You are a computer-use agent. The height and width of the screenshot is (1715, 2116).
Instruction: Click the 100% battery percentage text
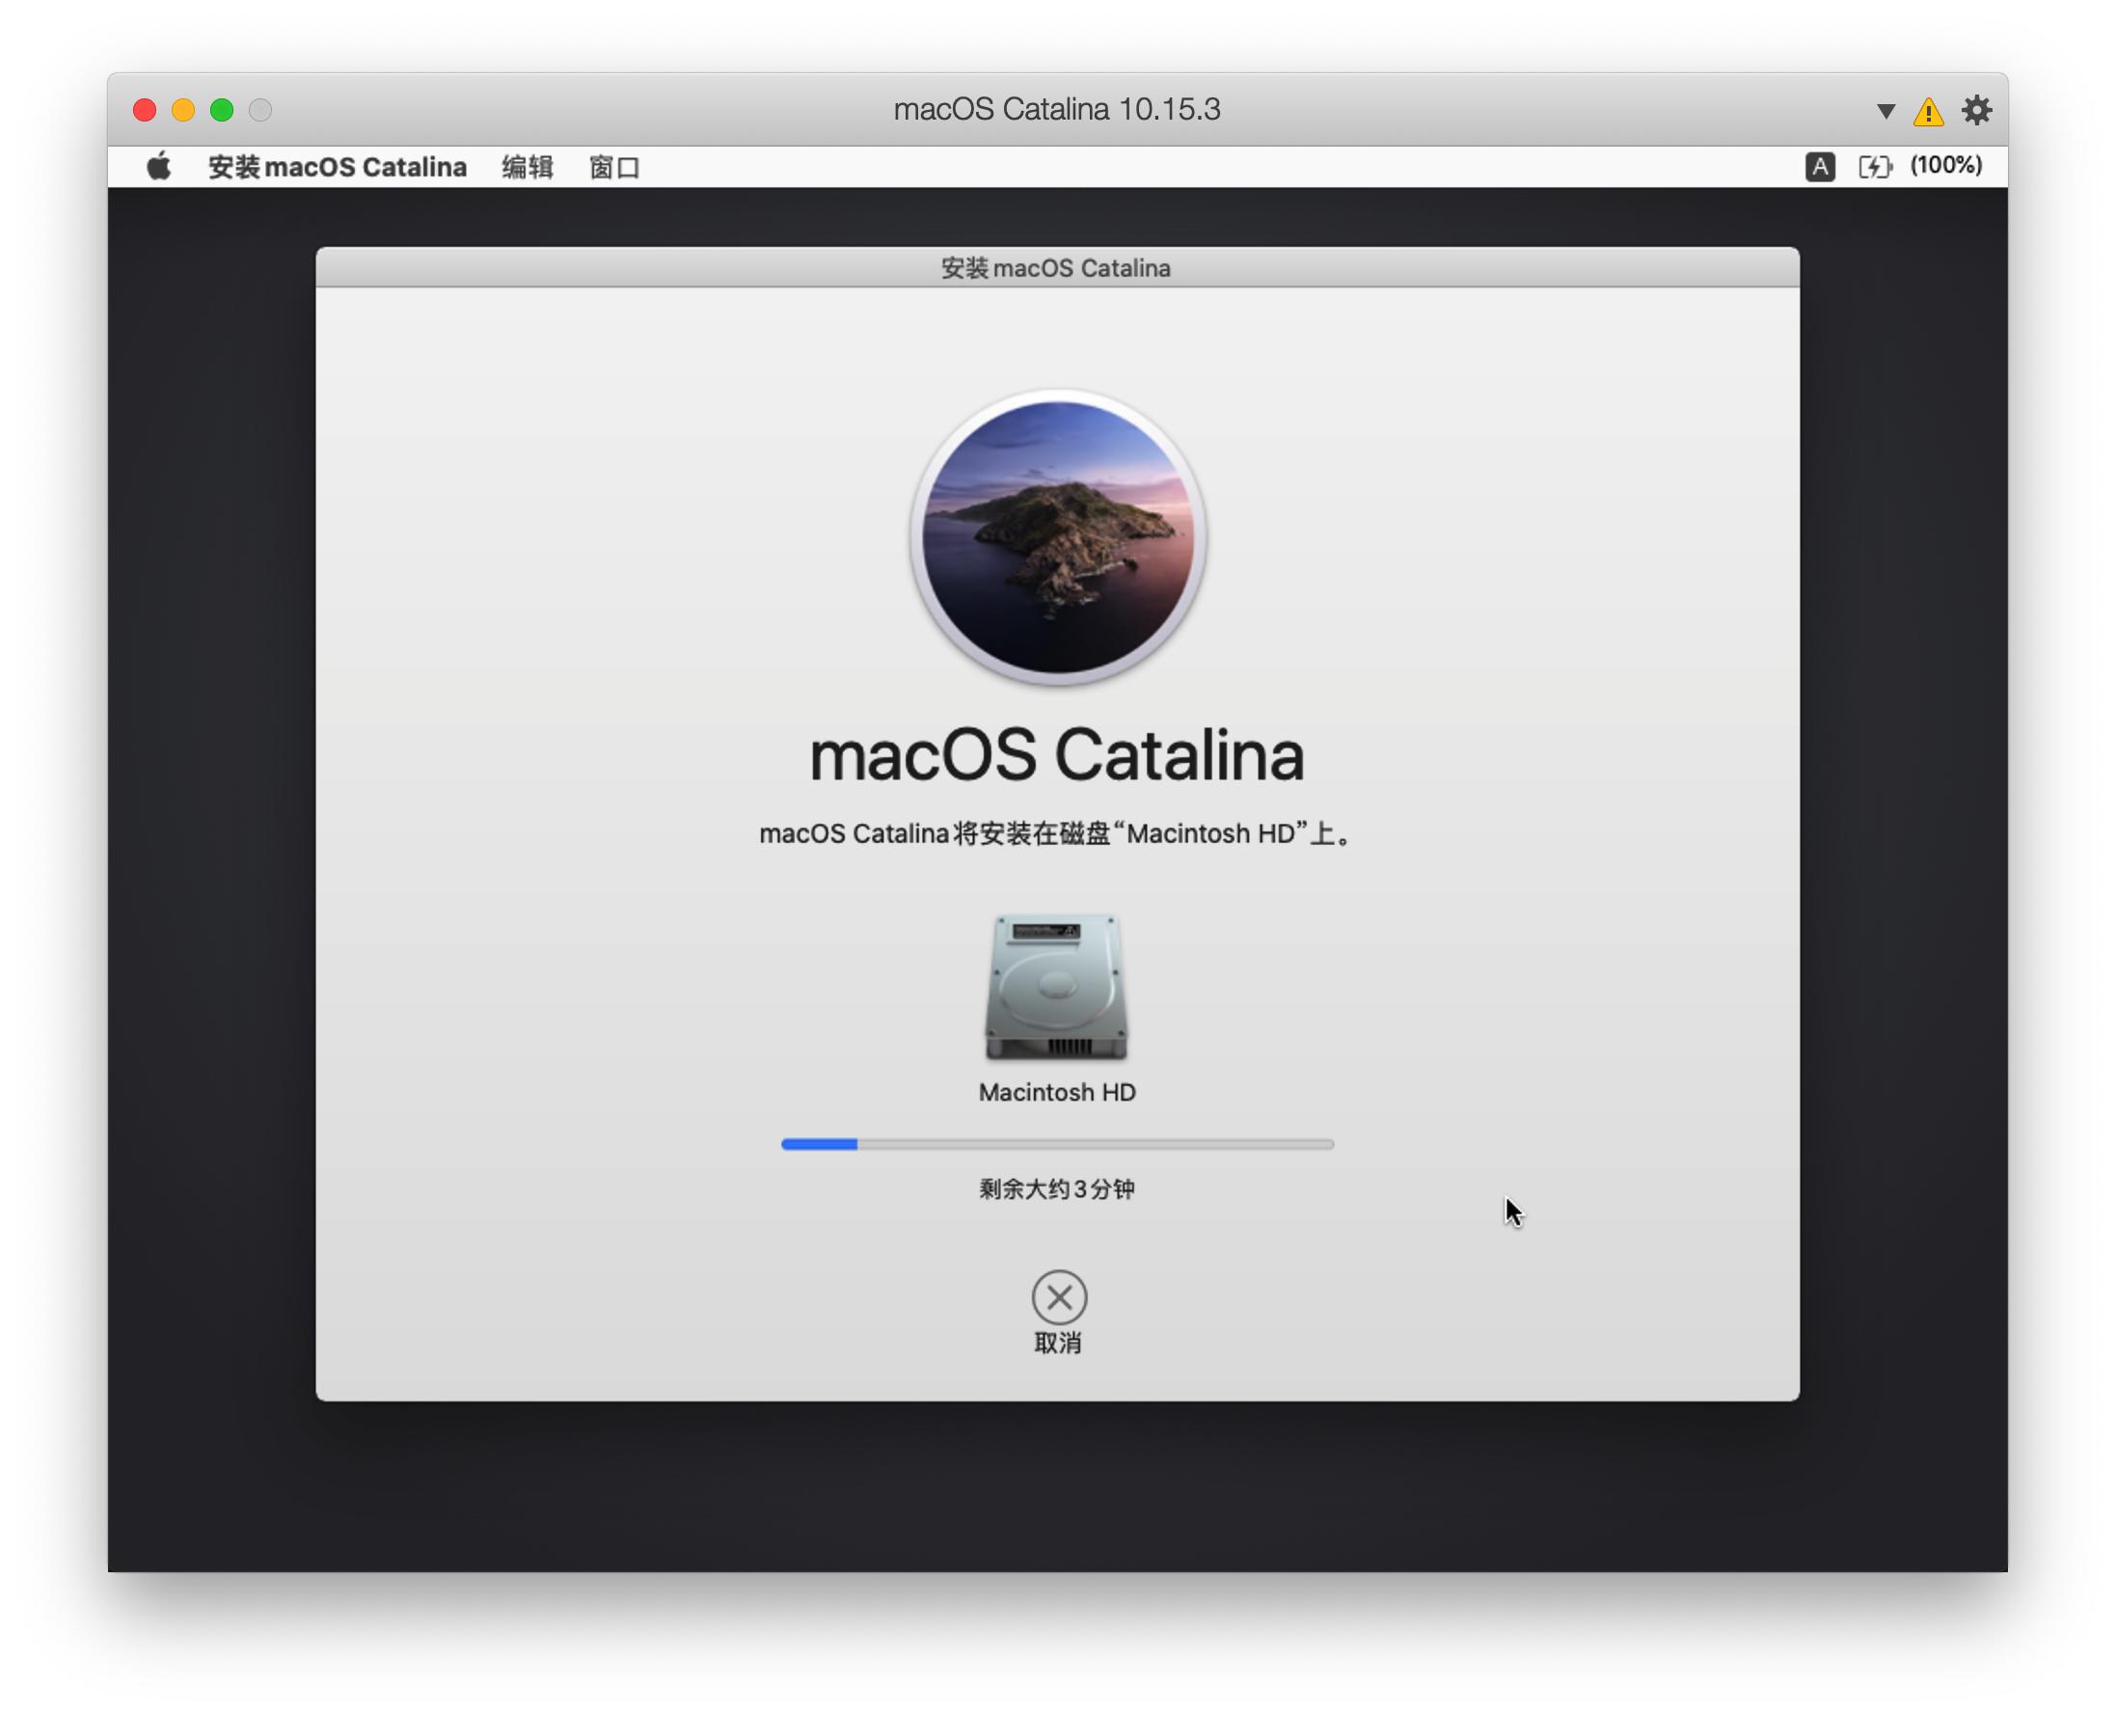pos(1945,165)
